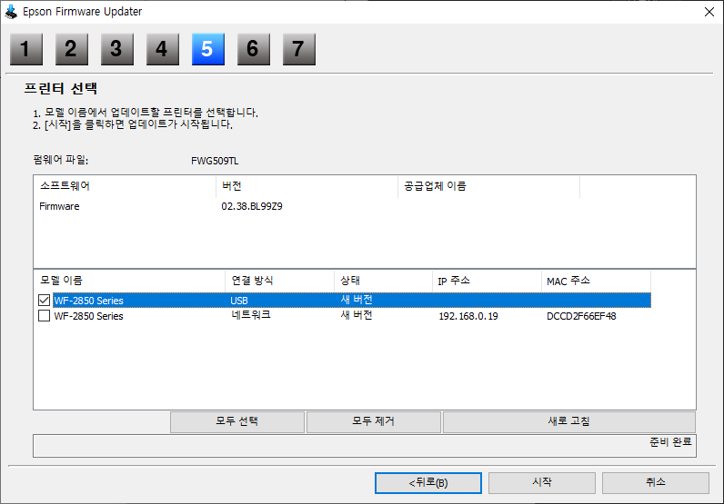This screenshot has height=504, width=724.
Task: Click the USB connection type cell
Action: click(239, 301)
